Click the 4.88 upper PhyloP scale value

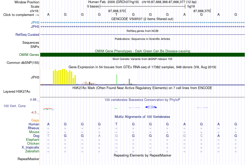pos(33,100)
